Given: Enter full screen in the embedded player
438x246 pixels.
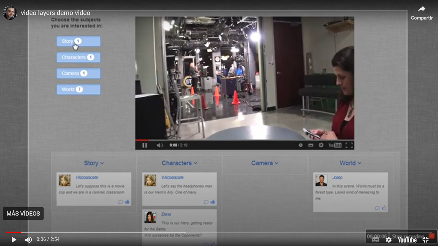Looking at the screenshot, I should [x=349, y=145].
